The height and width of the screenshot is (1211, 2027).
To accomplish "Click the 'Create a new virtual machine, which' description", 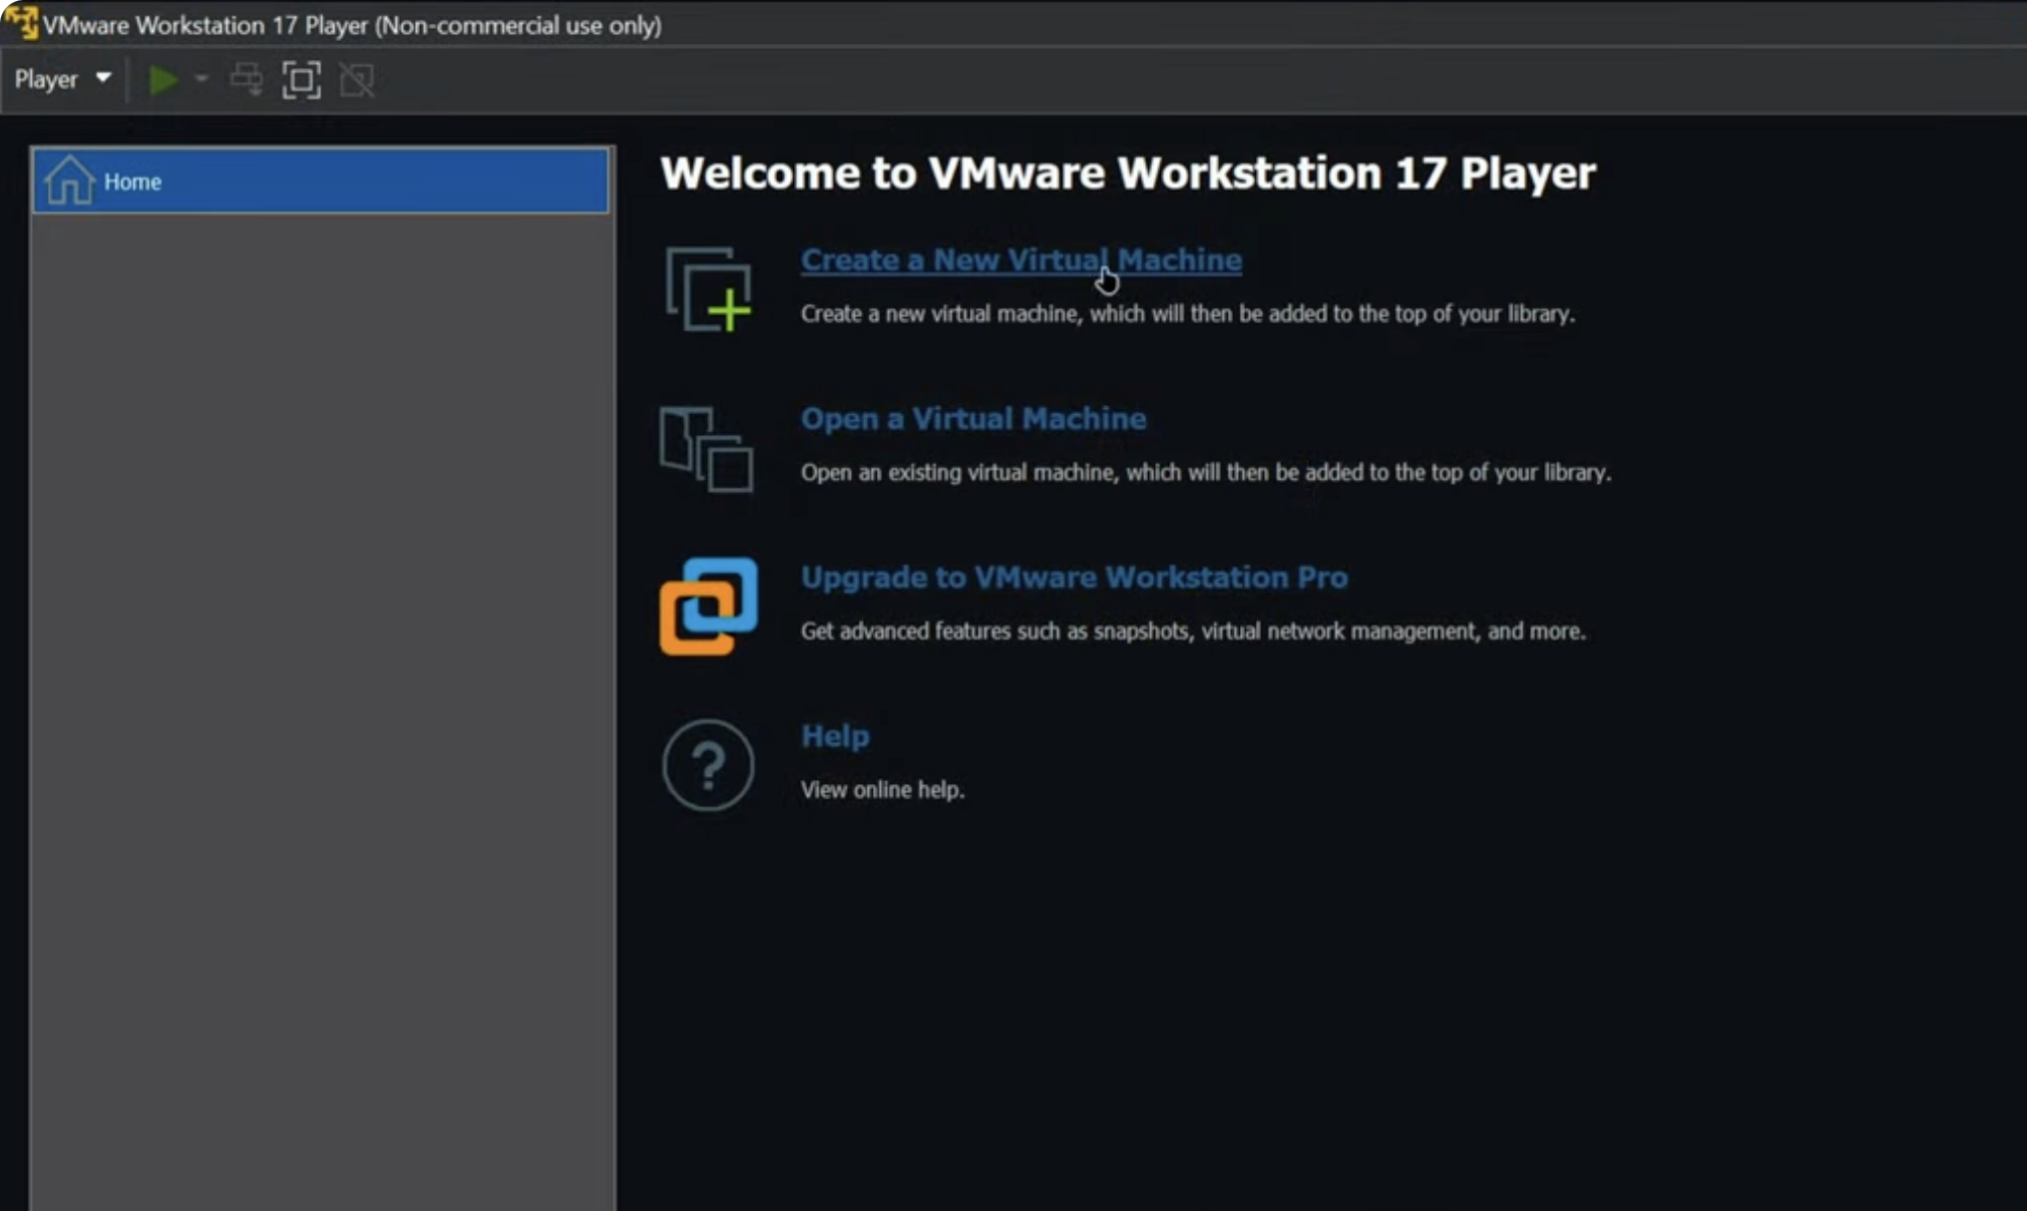I will pyautogui.click(x=1188, y=314).
